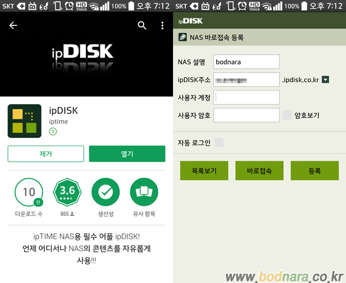Tap the back arrow in Play Store

click(13, 25)
